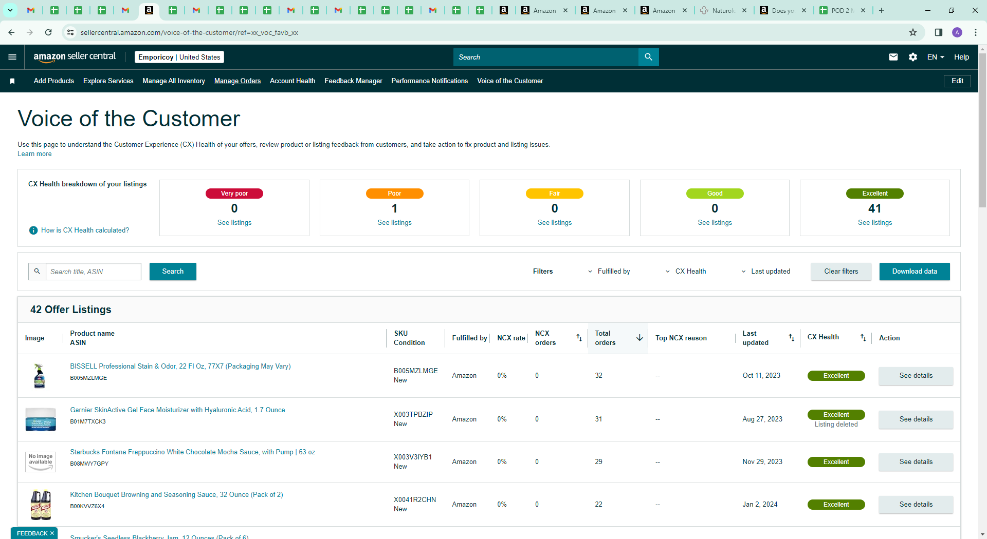Open the Empori​coy United States account switcher

179,57
